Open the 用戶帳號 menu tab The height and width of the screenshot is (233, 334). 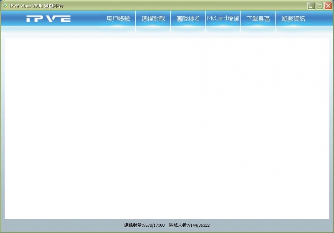click(118, 19)
